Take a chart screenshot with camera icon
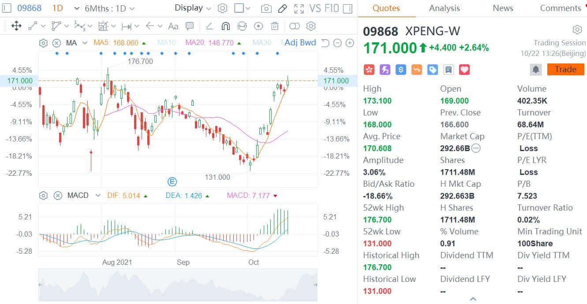This screenshot has width=587, height=304. click(266, 8)
